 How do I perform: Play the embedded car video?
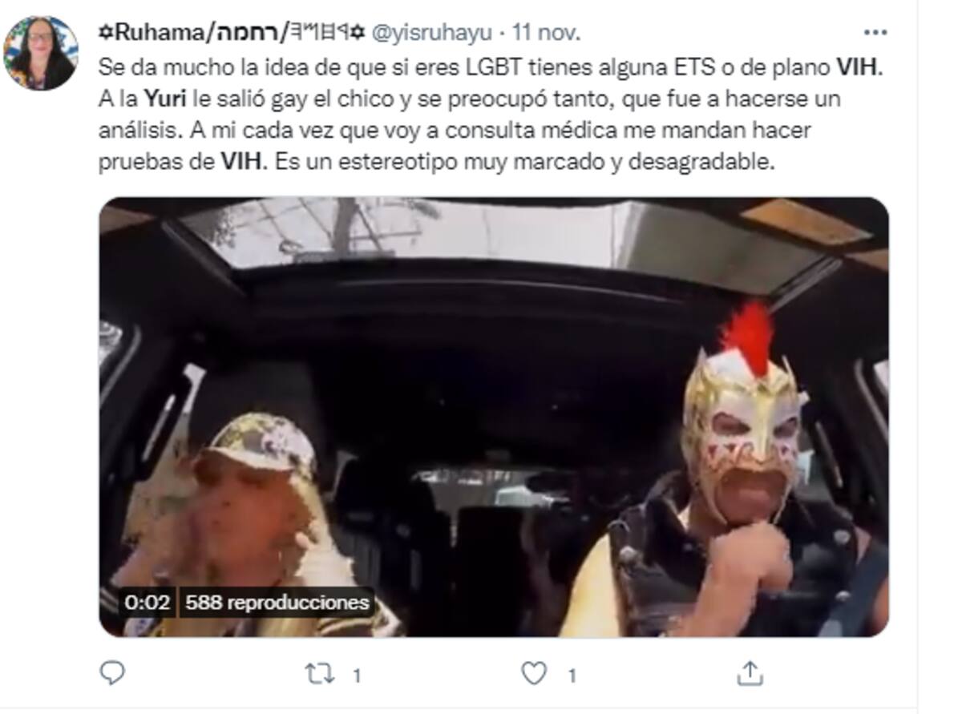(x=493, y=417)
